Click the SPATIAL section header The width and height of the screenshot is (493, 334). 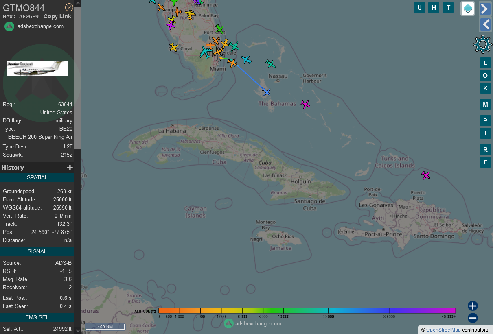click(37, 178)
